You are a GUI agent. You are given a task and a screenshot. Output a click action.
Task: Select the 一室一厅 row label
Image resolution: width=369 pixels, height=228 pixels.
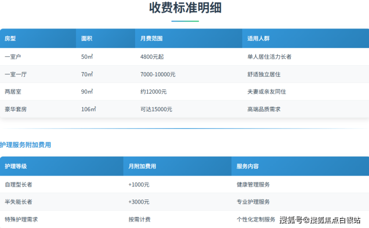pyautogui.click(x=16, y=74)
